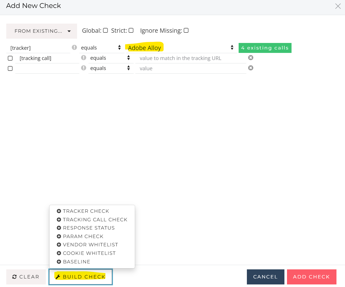Check the Ignore Missing option
The image size is (345, 287).
[186, 30]
